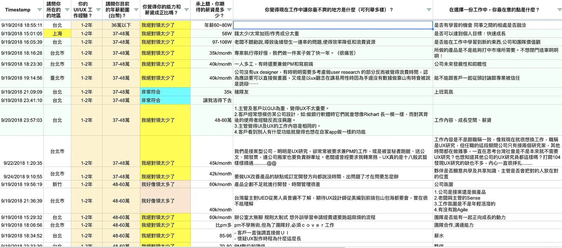The image size is (562, 248).
Task: Select timestamp cell 9/24/2018 9:10:55
Action: [22, 174]
